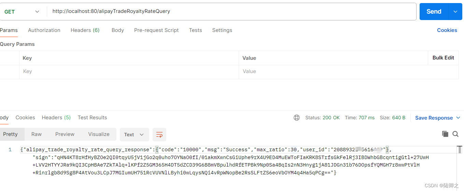Open search in response body
Viewport: 464px width, 191px height.
(x=455, y=134)
